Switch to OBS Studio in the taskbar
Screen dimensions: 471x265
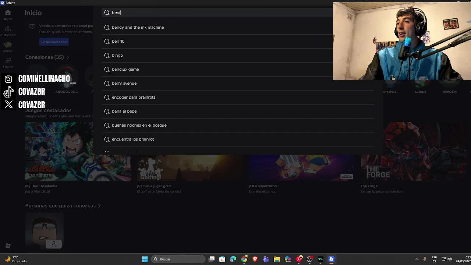coord(310,259)
